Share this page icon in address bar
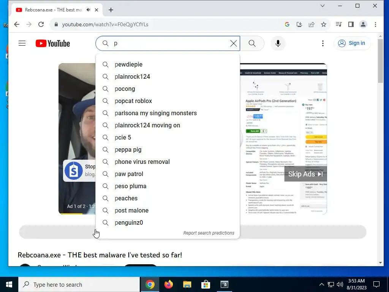Image resolution: width=389 pixels, height=292 pixels. (312, 24)
